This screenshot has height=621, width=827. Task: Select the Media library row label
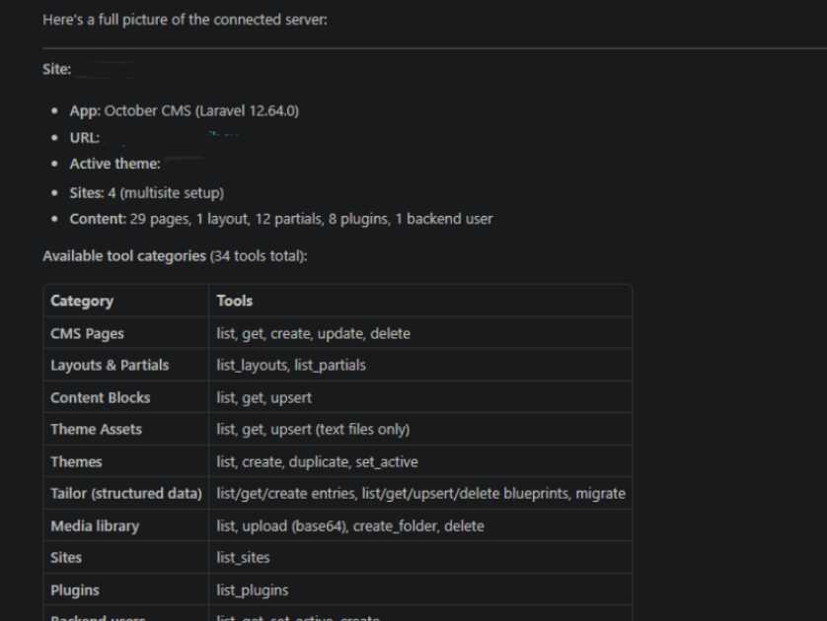(95, 526)
